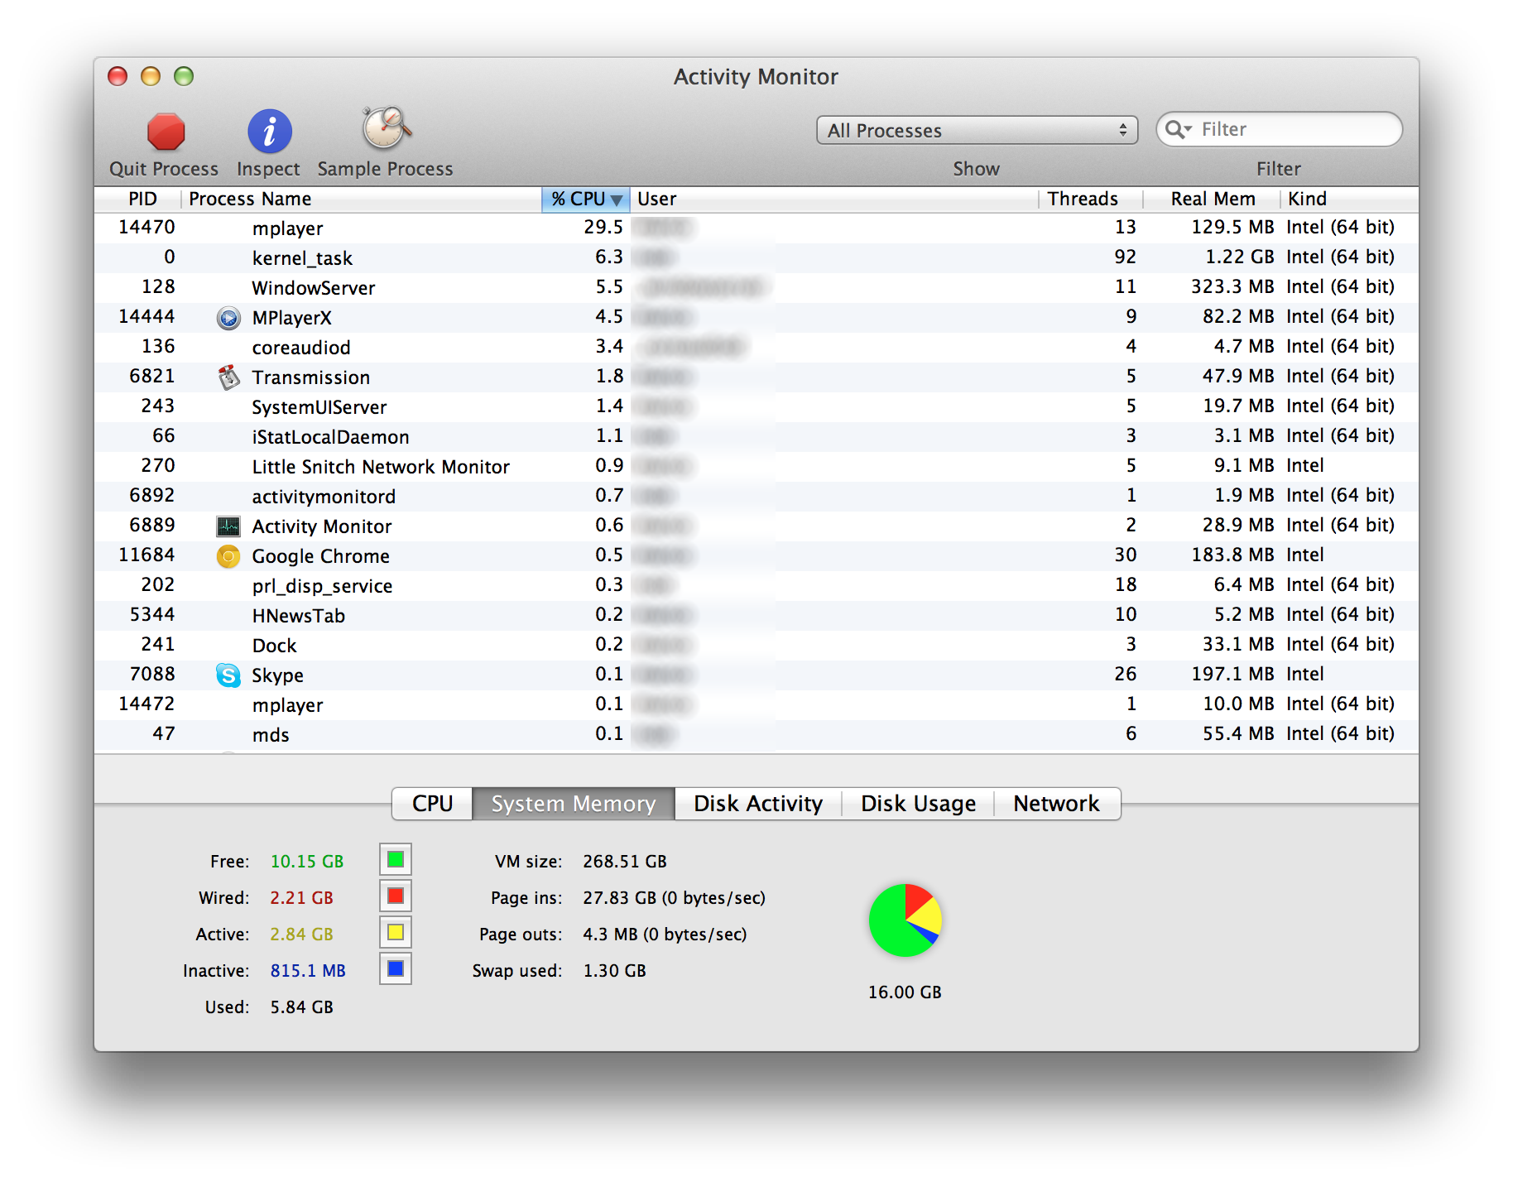1513x1182 pixels.
Task: Click the Transmission app icon in list
Action: [x=228, y=377]
